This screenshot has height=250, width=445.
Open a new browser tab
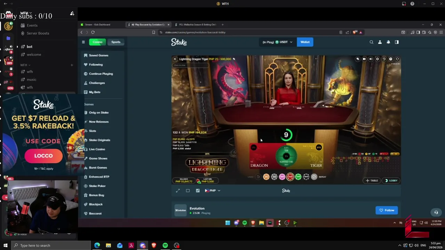pos(222,25)
